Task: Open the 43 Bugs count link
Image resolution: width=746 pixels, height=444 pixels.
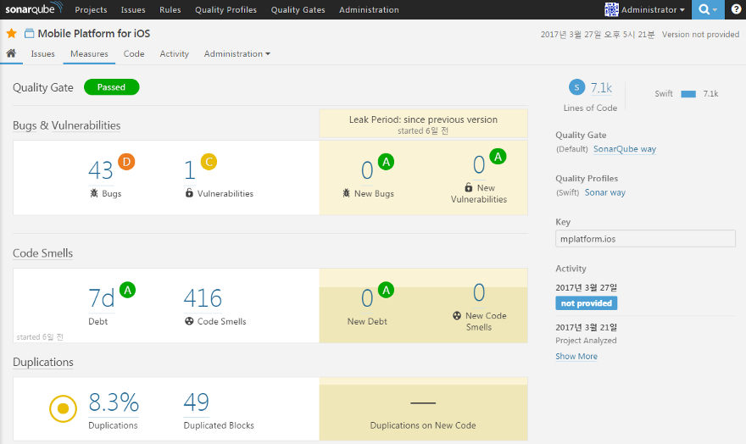Action: pos(100,170)
